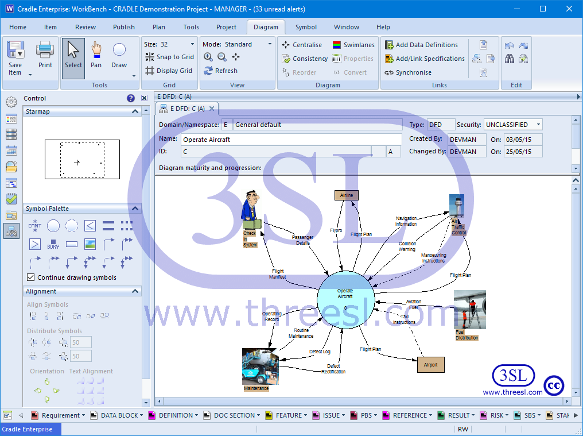
Task: Click the zoom out magnifier icon
Action: click(222, 57)
